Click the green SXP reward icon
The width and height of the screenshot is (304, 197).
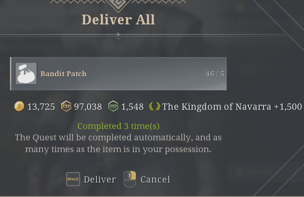(113, 106)
